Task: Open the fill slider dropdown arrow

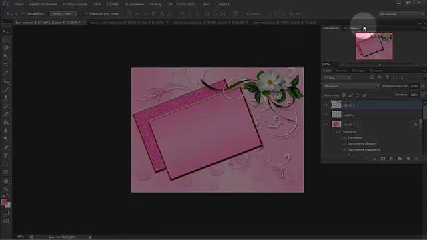Action: (422, 95)
